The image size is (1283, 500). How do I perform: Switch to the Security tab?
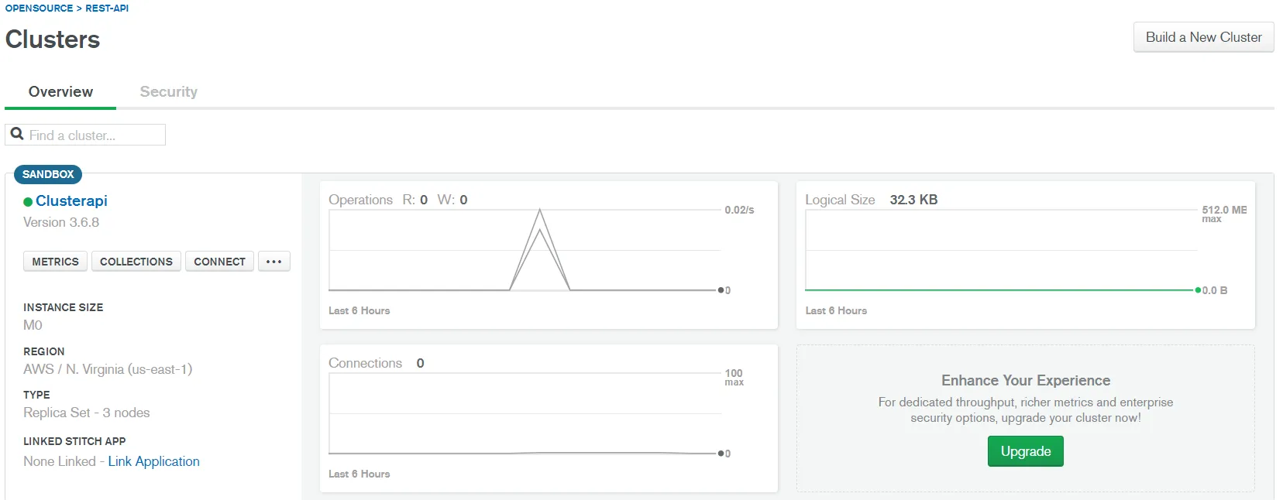pyautogui.click(x=169, y=91)
